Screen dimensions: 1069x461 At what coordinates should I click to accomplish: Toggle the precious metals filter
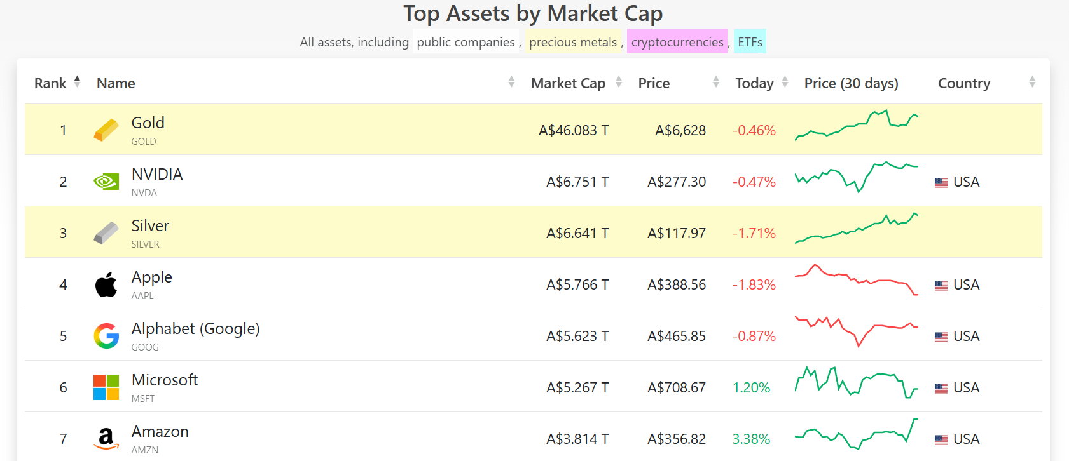click(x=573, y=42)
